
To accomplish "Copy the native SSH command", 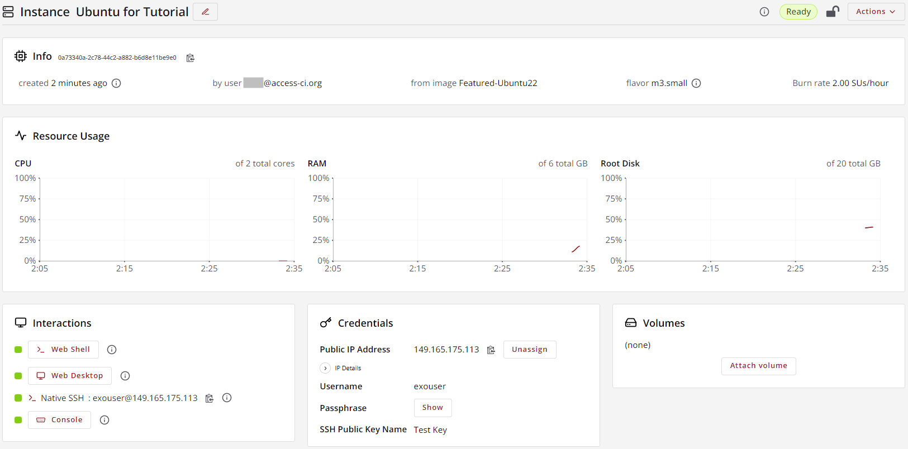I will 210,398.
